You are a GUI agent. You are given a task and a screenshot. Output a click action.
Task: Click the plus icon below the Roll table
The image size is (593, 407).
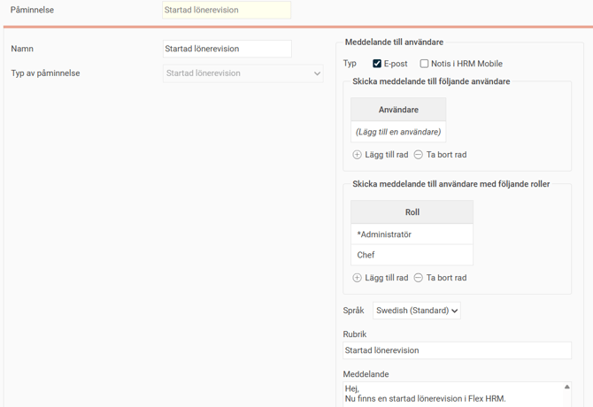pyautogui.click(x=358, y=278)
